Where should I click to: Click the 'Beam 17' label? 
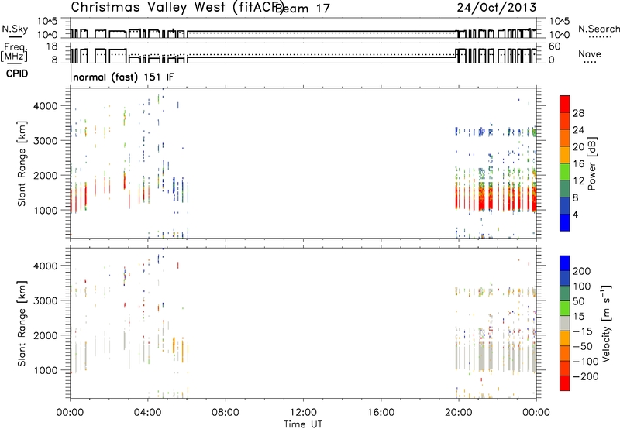[302, 8]
